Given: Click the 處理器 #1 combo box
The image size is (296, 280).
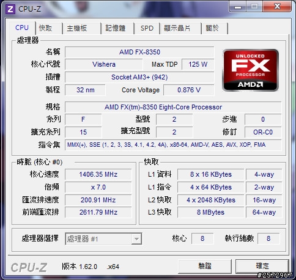Looking at the screenshot, I should [x=103, y=239].
